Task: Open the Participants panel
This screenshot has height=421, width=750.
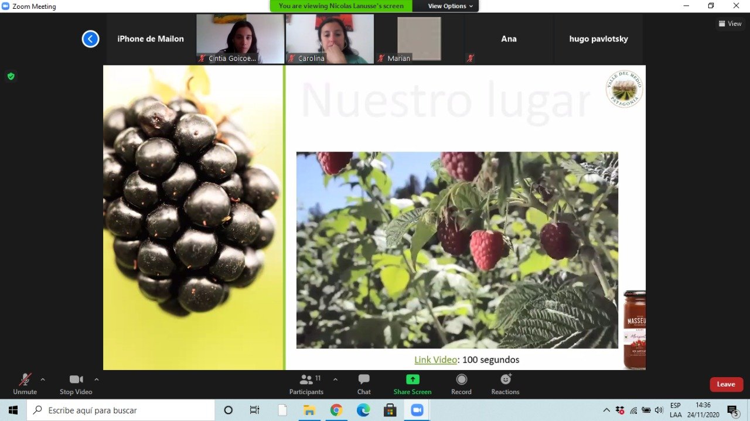Action: pyautogui.click(x=306, y=384)
